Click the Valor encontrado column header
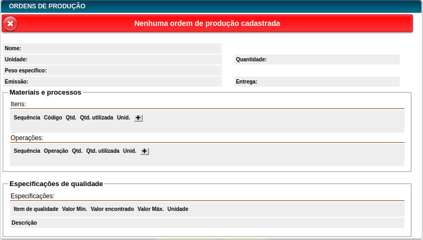This screenshot has height=240, width=423. [x=112, y=209]
